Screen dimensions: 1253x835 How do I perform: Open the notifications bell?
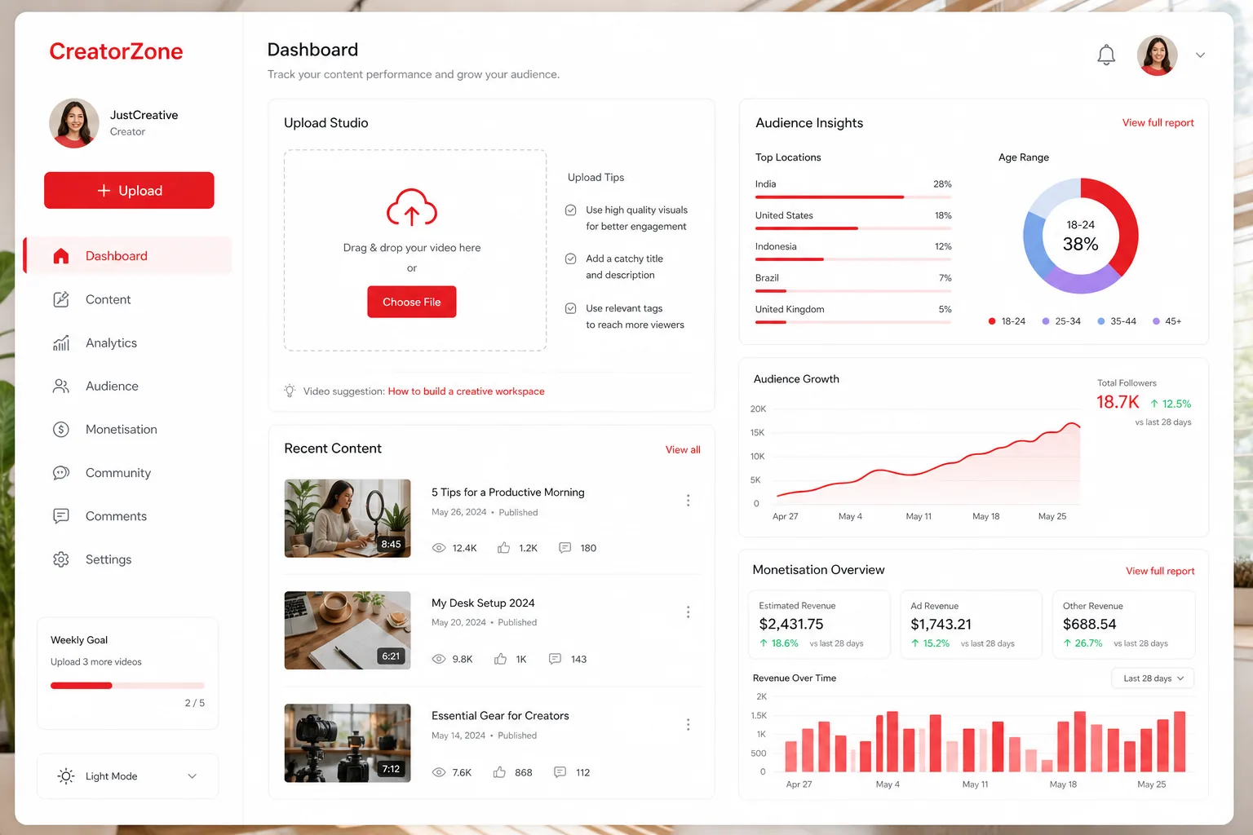1106,55
